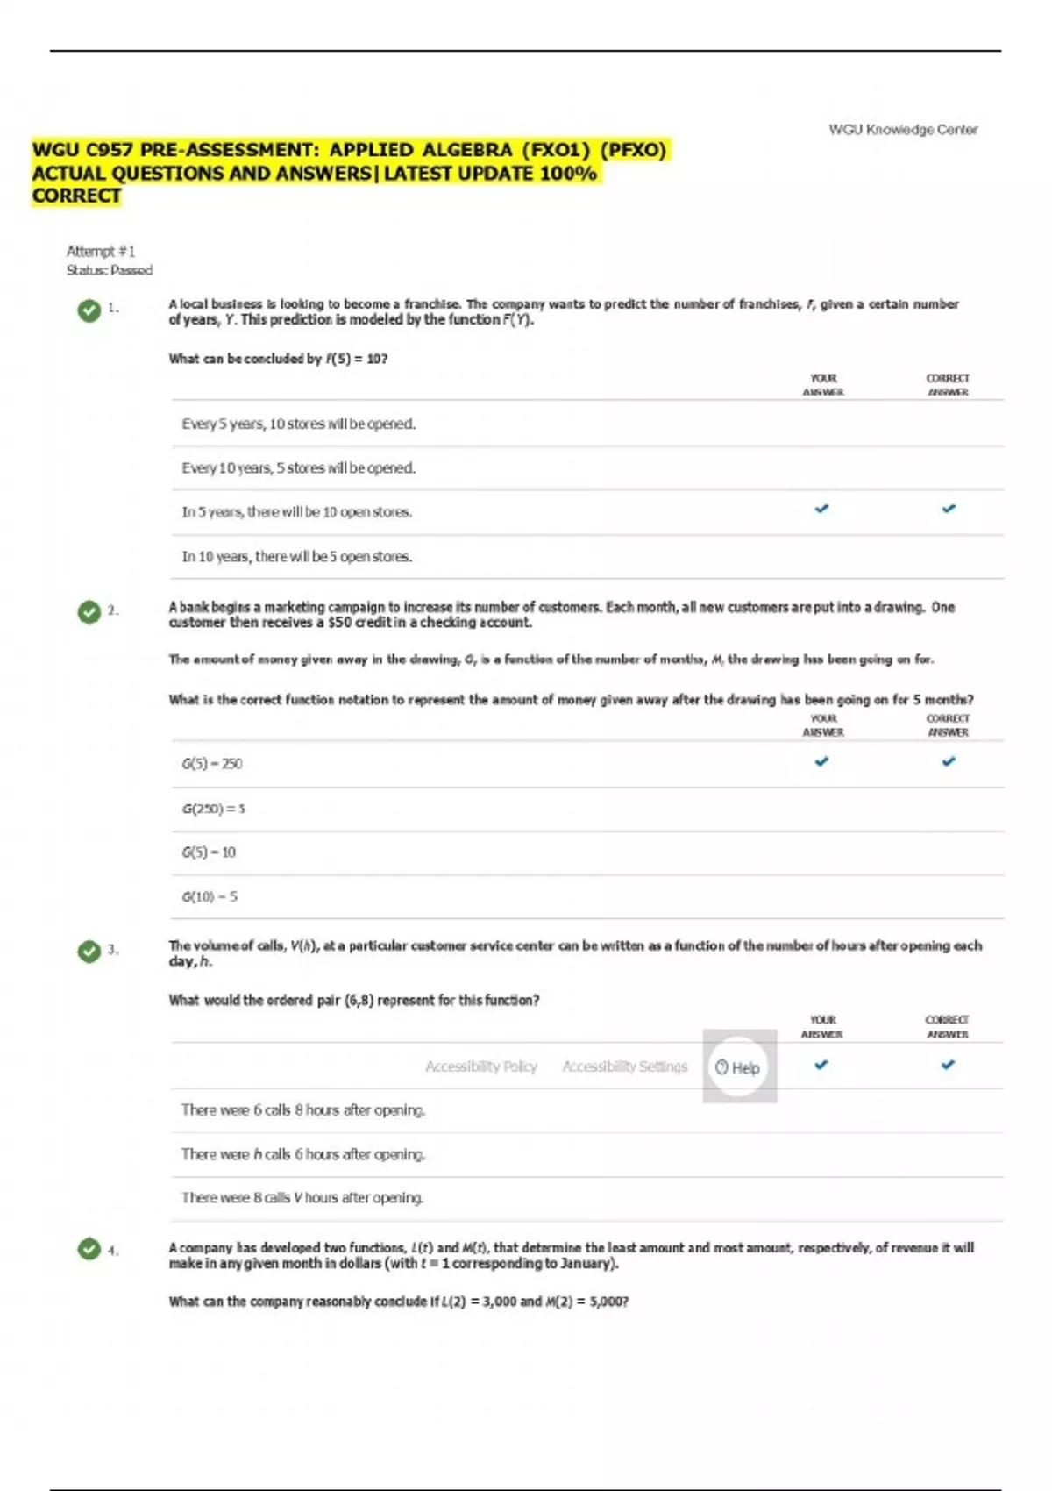This screenshot has height=1491, width=1052.
Task: Select answer 'Every 10 years, 5 stores will be opened'
Action: coord(298,468)
